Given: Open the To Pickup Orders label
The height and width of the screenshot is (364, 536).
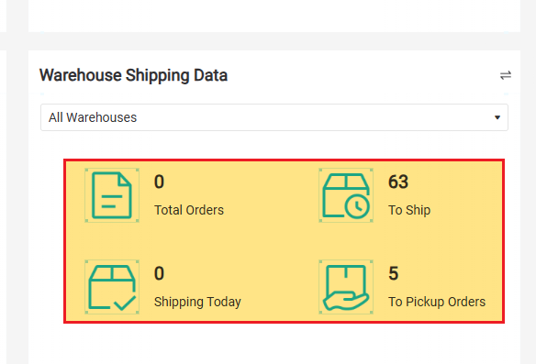Looking at the screenshot, I should [437, 302].
